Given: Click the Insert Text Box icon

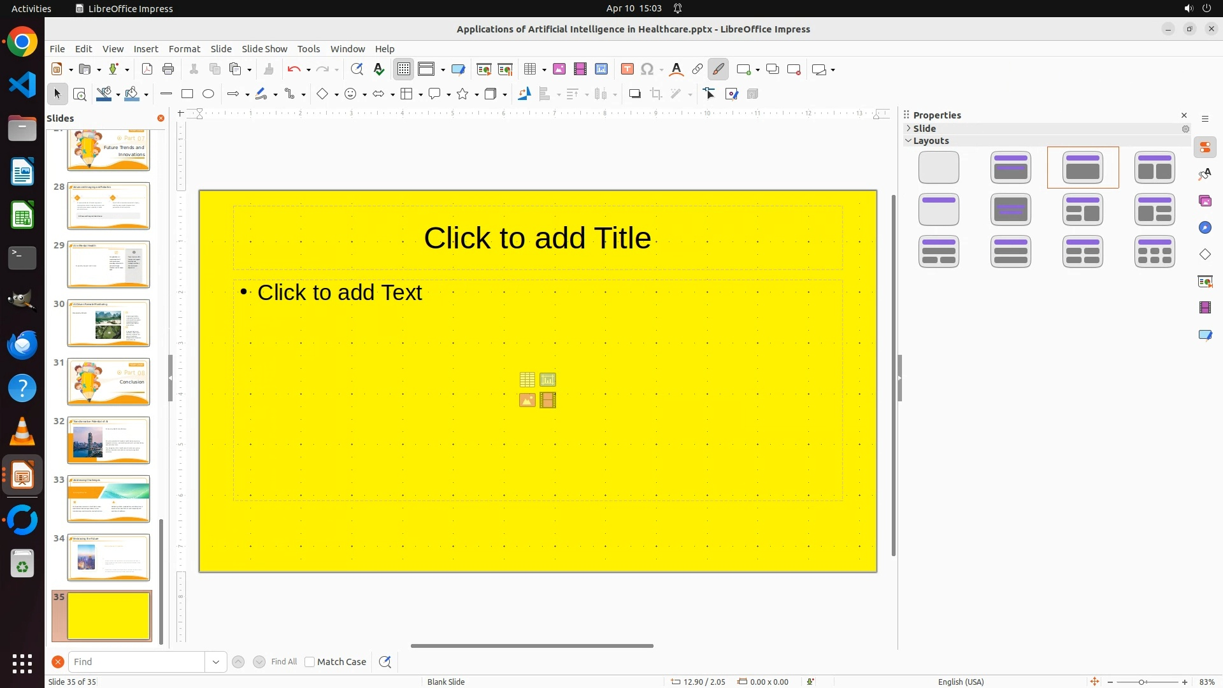Looking at the screenshot, I should tap(627, 69).
